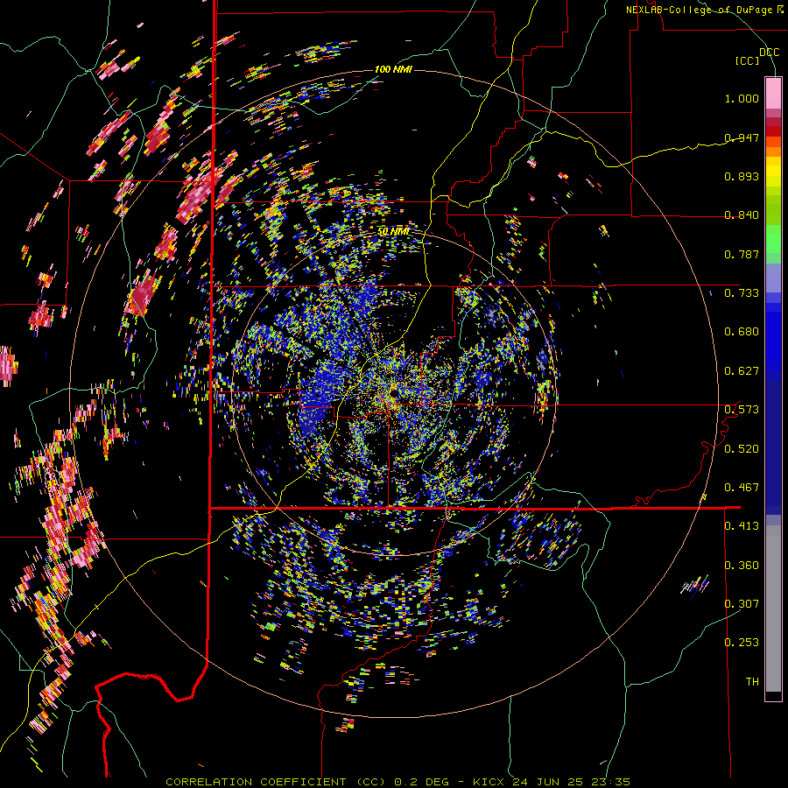The width and height of the screenshot is (788, 788).
Task: Select the 0.627 scale value
Action: click(x=742, y=371)
